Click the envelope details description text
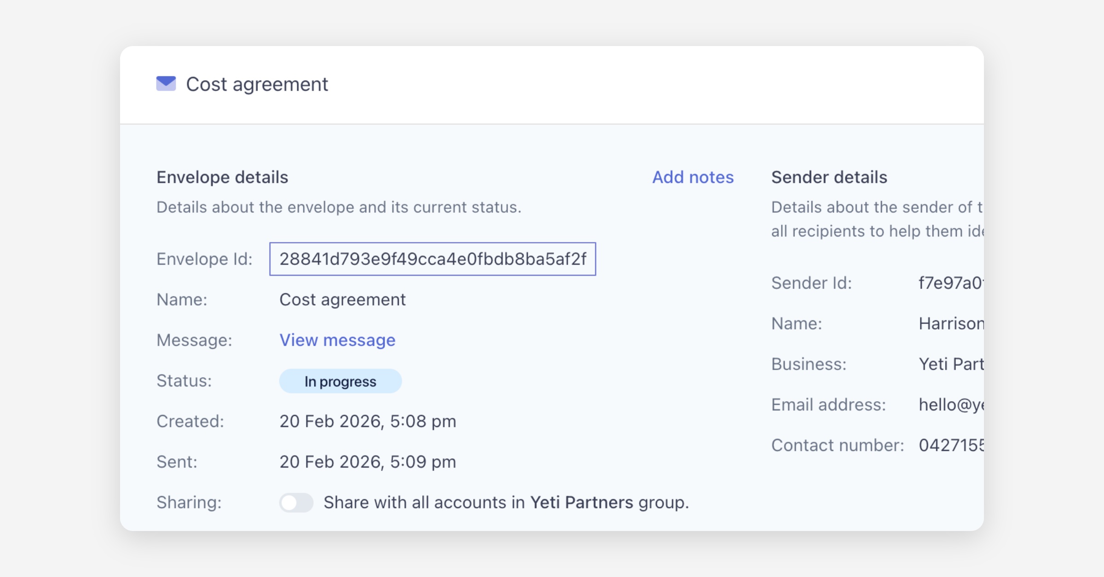 [x=339, y=207]
